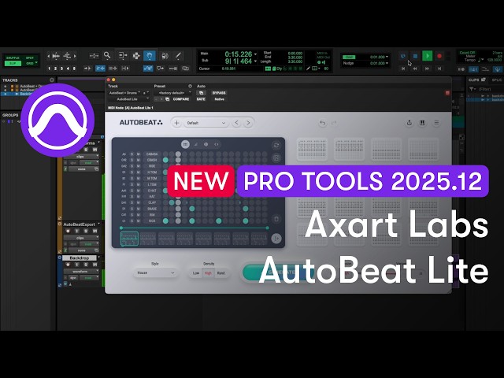Click the randomize dice icon in sequencer

(x=276, y=157)
